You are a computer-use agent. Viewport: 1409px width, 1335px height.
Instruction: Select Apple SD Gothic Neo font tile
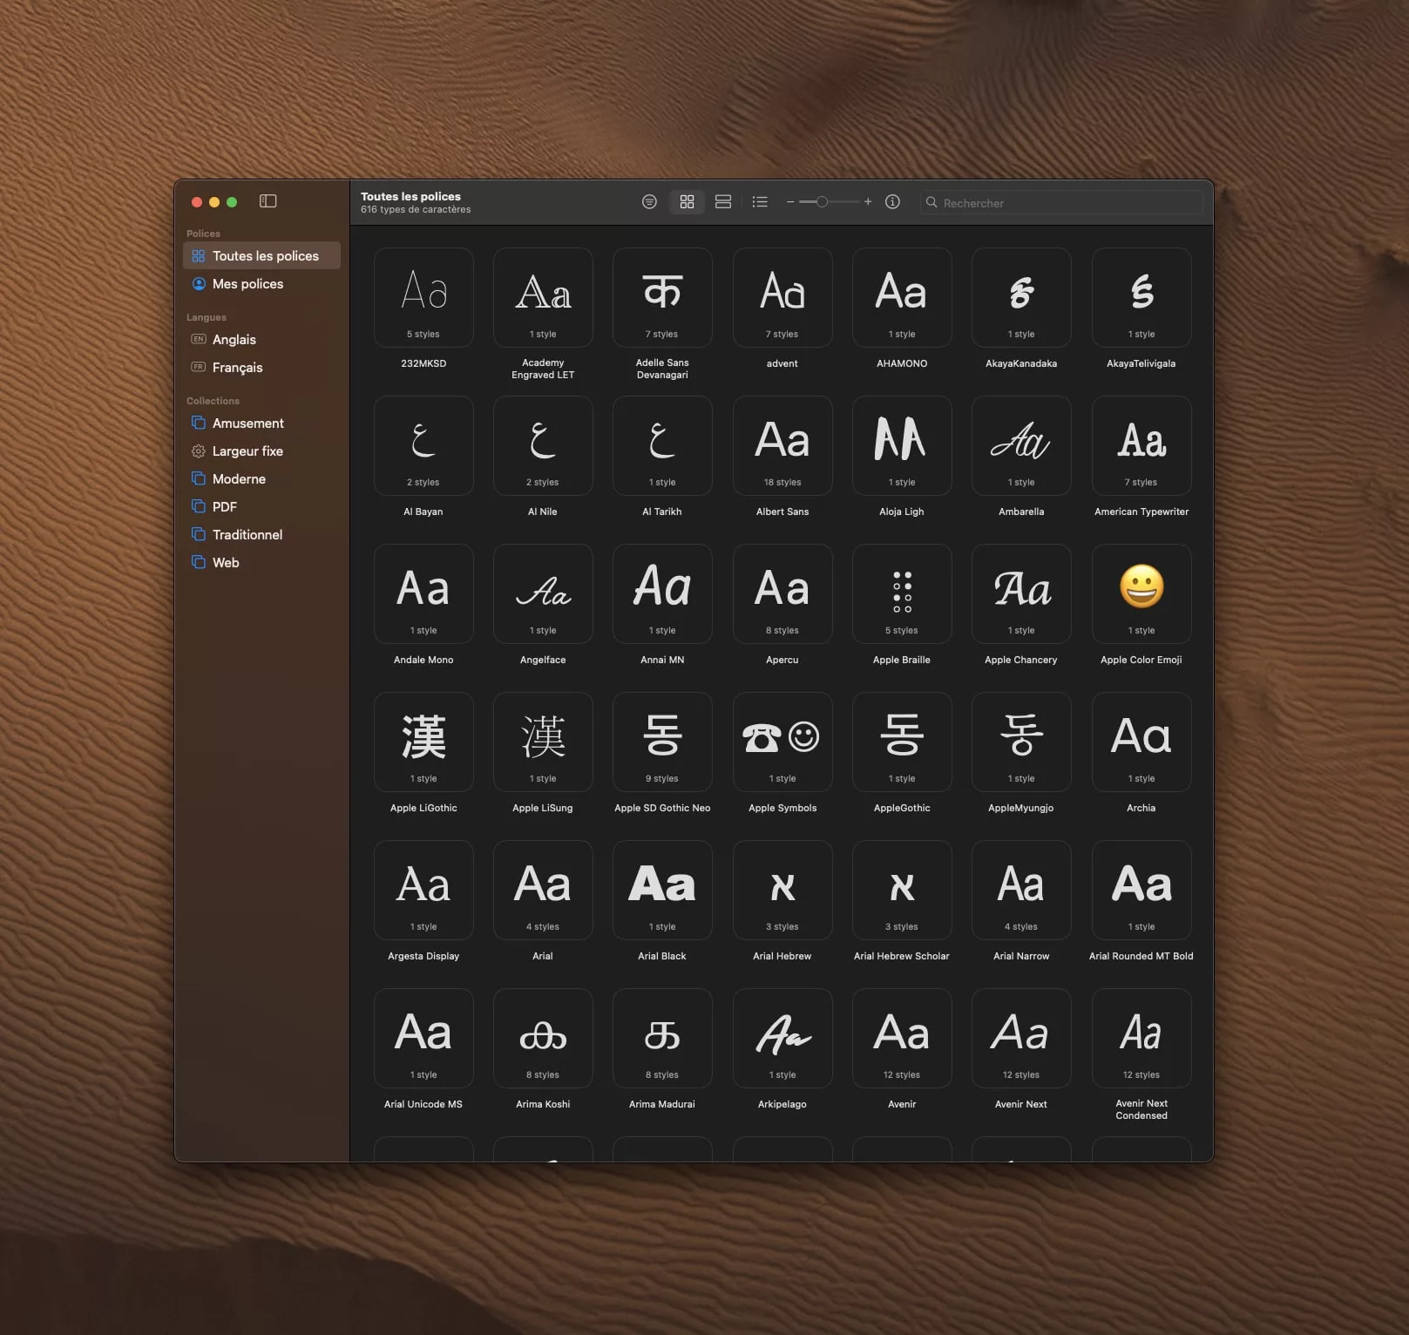(x=662, y=742)
